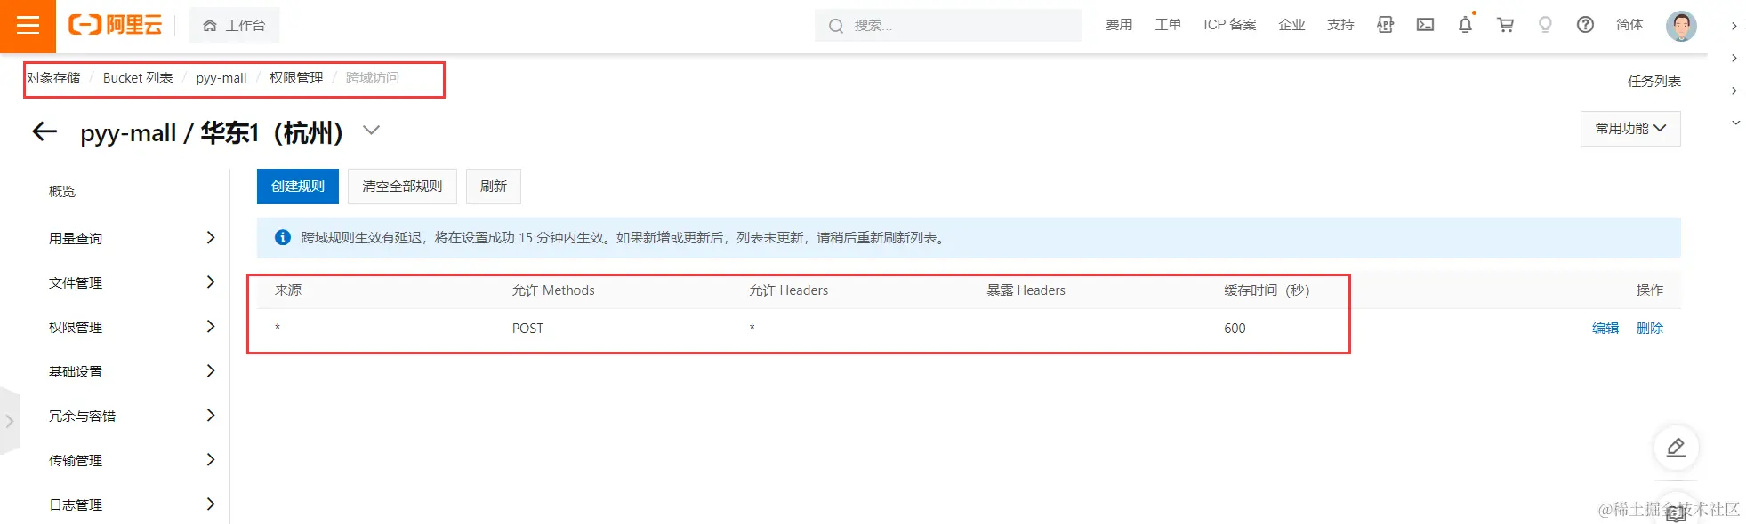Click the 缓存时间 column header
The width and height of the screenshot is (1746, 524).
tap(1267, 290)
